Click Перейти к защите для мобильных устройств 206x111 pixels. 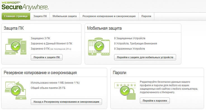coord(145,57)
